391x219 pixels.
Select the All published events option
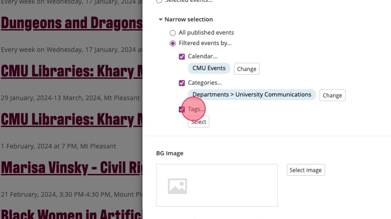(173, 33)
